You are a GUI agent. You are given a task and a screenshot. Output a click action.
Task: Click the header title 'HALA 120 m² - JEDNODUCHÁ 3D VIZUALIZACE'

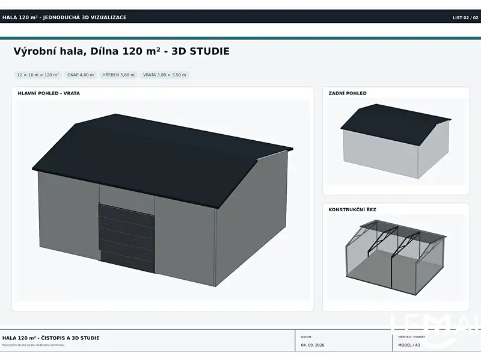click(64, 17)
